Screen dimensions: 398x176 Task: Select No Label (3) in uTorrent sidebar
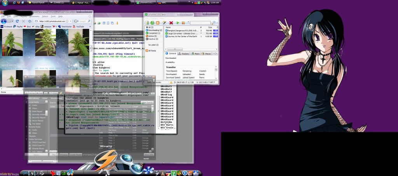(154, 45)
